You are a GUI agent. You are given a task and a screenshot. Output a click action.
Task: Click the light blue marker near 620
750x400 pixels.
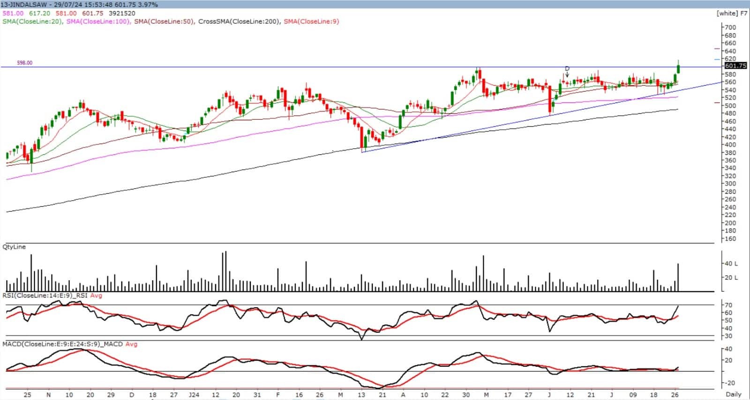coord(717,59)
